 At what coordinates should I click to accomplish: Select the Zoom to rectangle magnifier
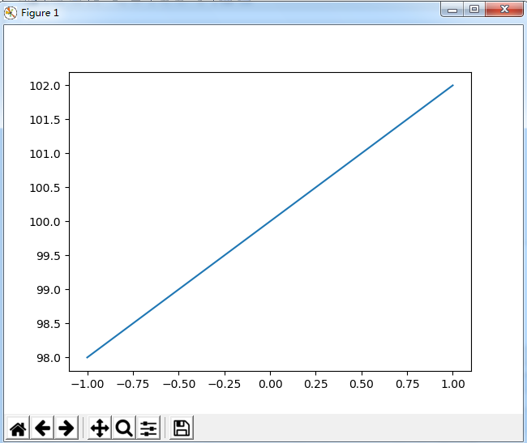(x=124, y=428)
